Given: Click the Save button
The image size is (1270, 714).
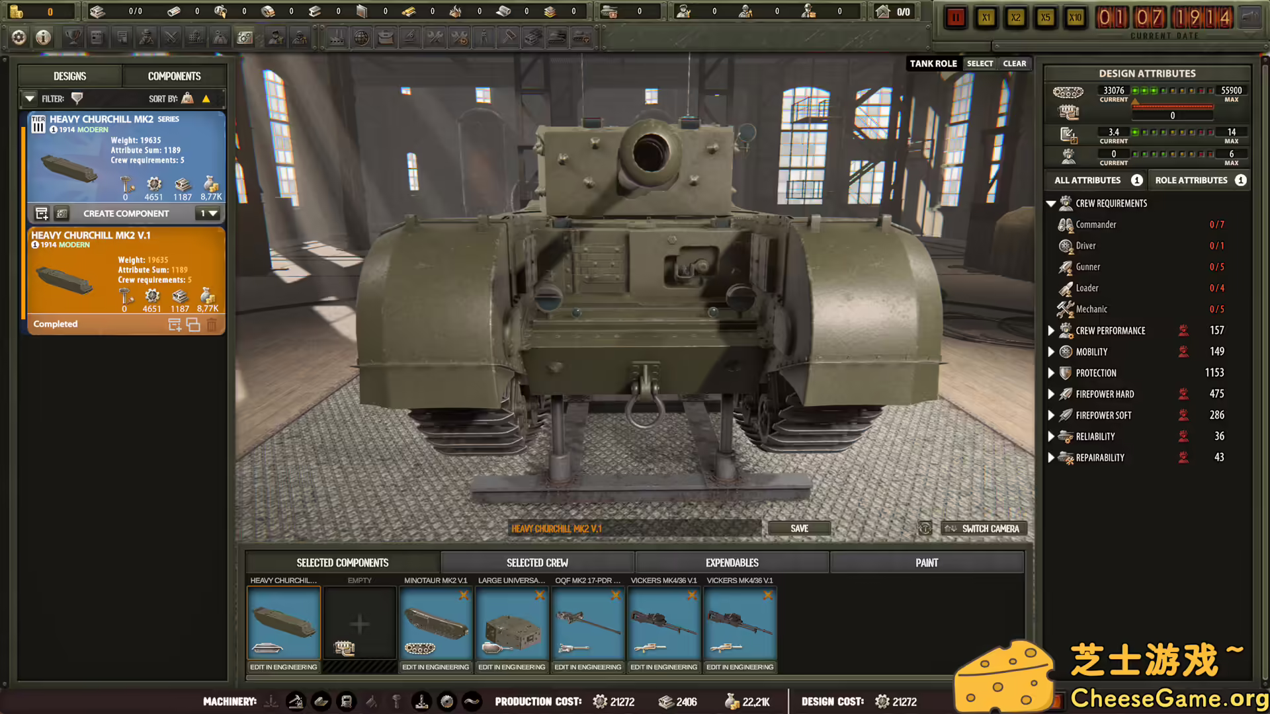Looking at the screenshot, I should pyautogui.click(x=798, y=528).
